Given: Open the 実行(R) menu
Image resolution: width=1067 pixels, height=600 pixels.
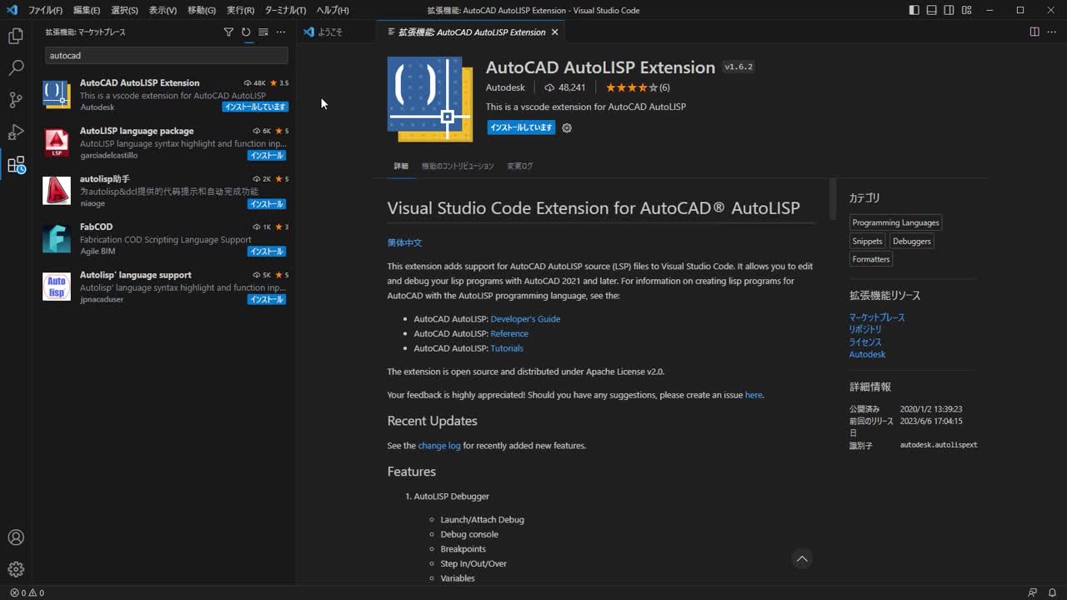Looking at the screenshot, I should click(241, 10).
